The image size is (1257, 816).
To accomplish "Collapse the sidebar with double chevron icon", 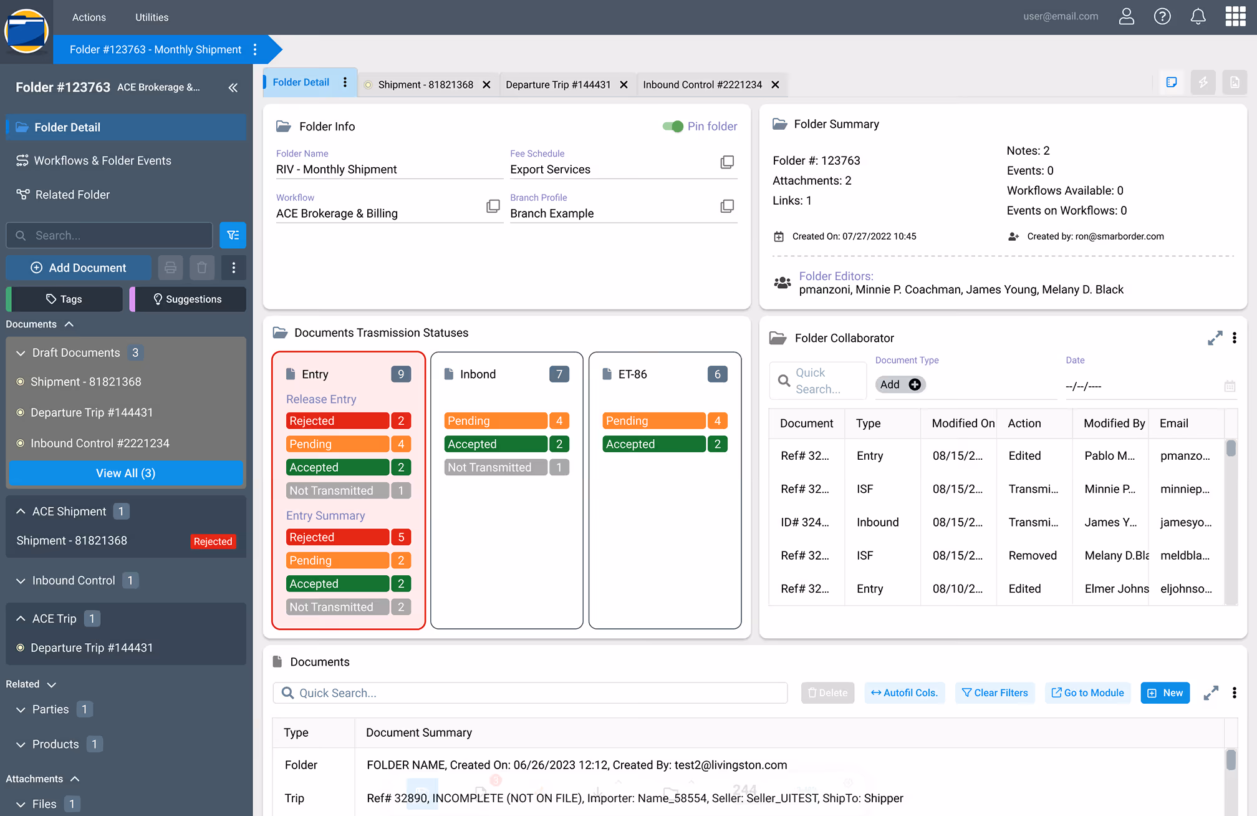I will tap(233, 88).
